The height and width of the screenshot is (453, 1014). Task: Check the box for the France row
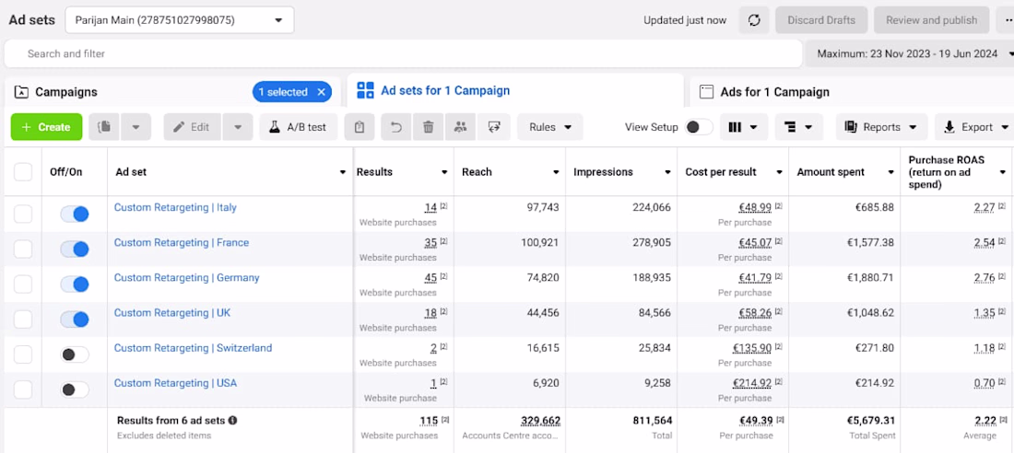(x=23, y=249)
